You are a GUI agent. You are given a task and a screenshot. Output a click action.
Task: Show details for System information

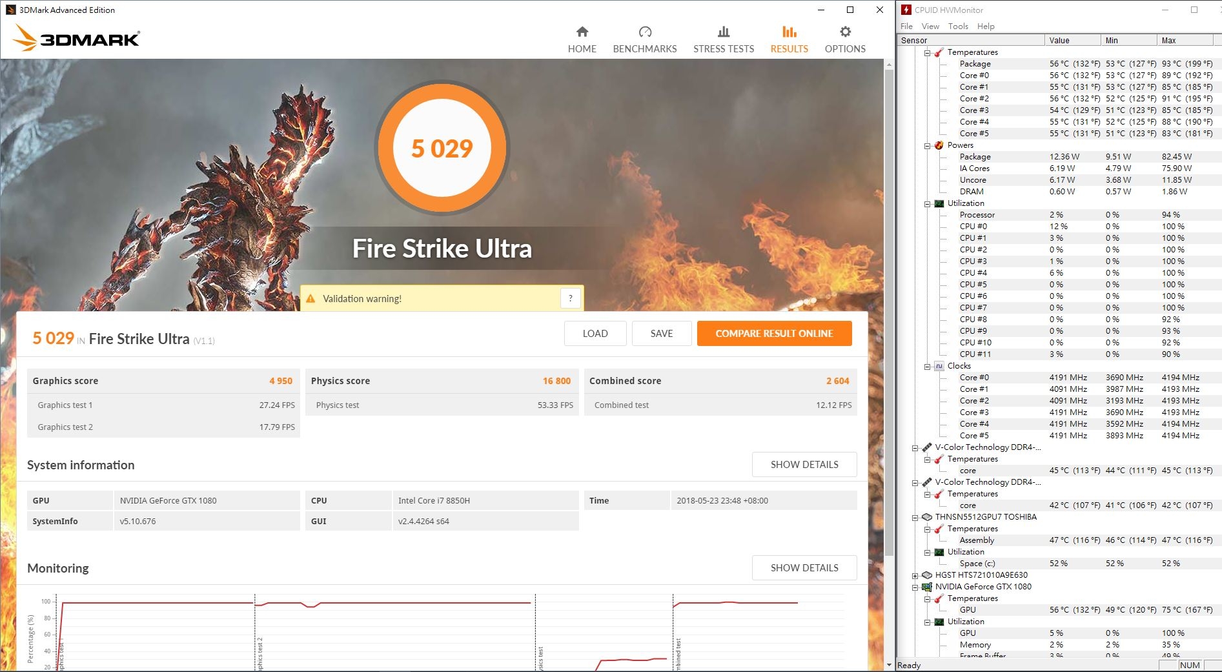[804, 464]
